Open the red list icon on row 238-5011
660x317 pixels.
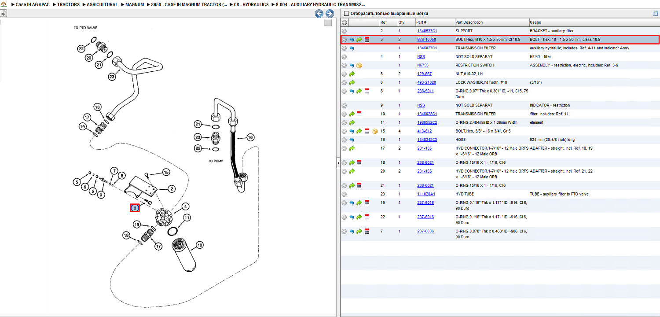tap(367, 91)
